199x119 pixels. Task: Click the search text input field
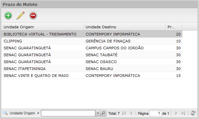tap(68, 113)
